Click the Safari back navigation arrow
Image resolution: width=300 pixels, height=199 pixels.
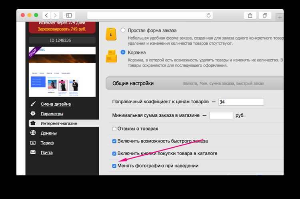tap(46, 15)
